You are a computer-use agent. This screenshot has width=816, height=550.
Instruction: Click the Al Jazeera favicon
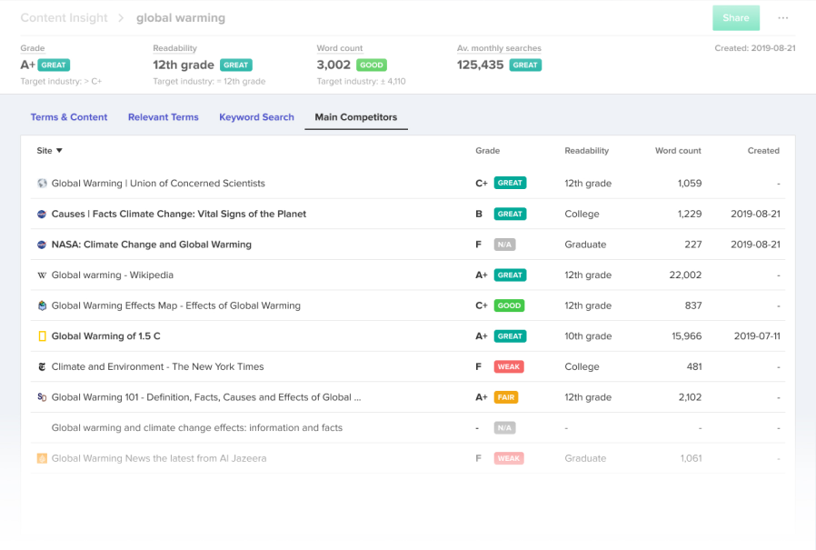pos(42,458)
